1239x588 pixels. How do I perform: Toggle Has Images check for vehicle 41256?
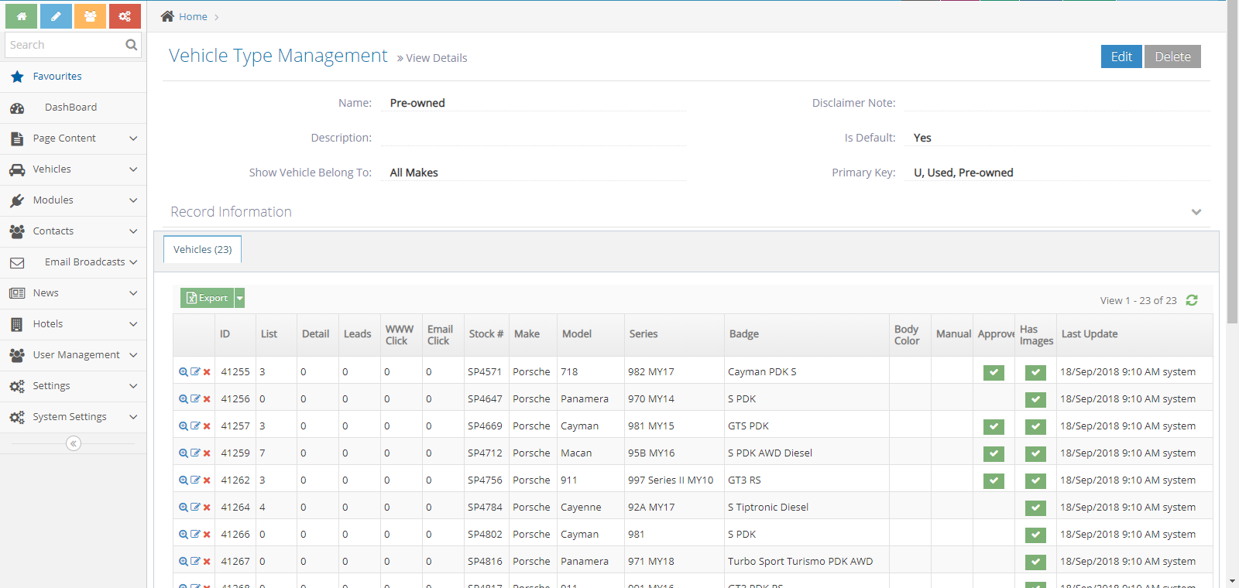coord(1035,399)
